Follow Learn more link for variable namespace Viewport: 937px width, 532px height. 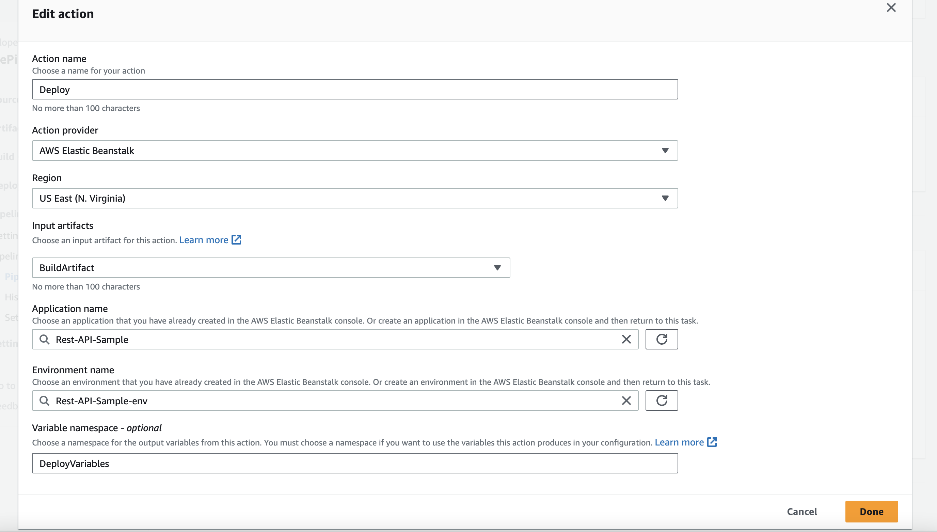click(x=679, y=442)
